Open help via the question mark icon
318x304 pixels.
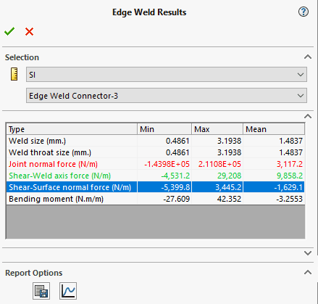pos(304,12)
